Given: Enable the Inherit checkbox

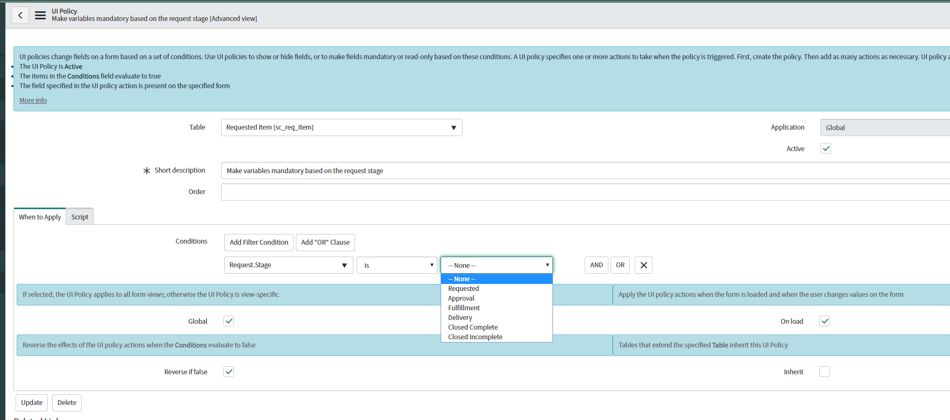Looking at the screenshot, I should coord(825,372).
